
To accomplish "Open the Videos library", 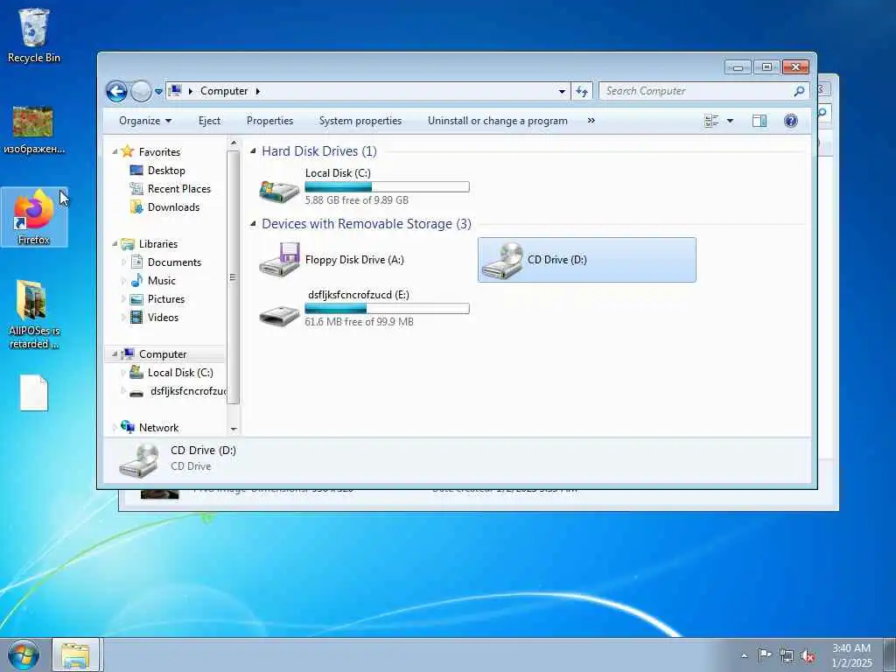I will [x=163, y=317].
